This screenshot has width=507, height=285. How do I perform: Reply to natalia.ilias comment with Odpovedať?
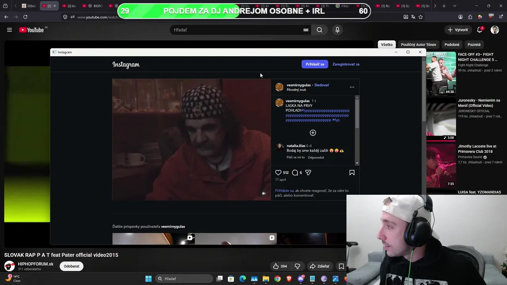(316, 158)
